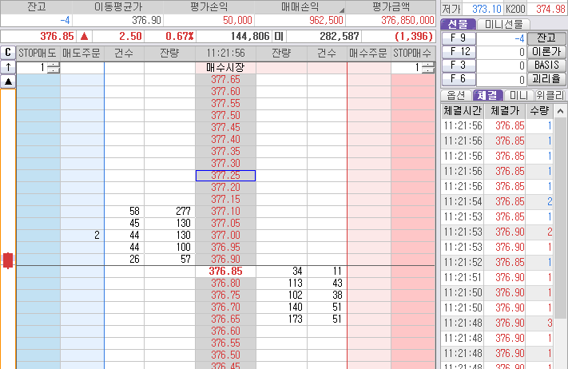The image size is (568, 369).
Task: Click price 376.90 in the ladder
Action: click(225, 260)
